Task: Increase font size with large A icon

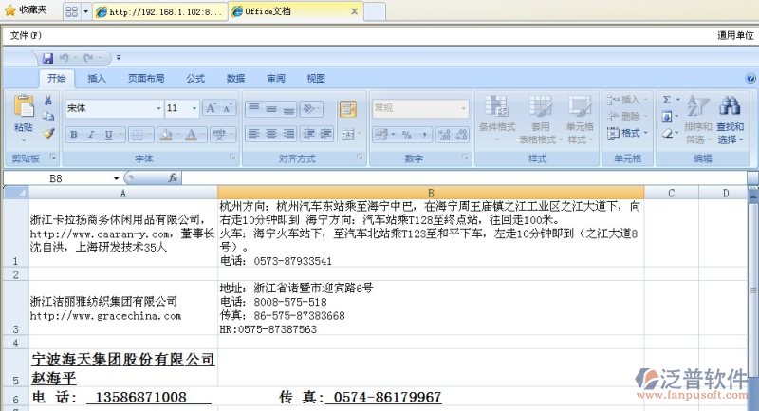Action: 211,108
